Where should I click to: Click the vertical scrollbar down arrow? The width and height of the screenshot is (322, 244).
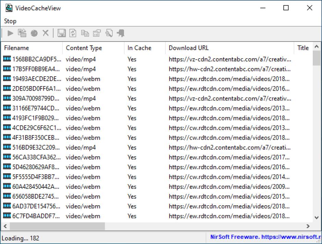coord(317,218)
